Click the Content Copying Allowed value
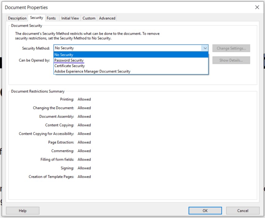Screen dimensions: 265x218 [84, 125]
